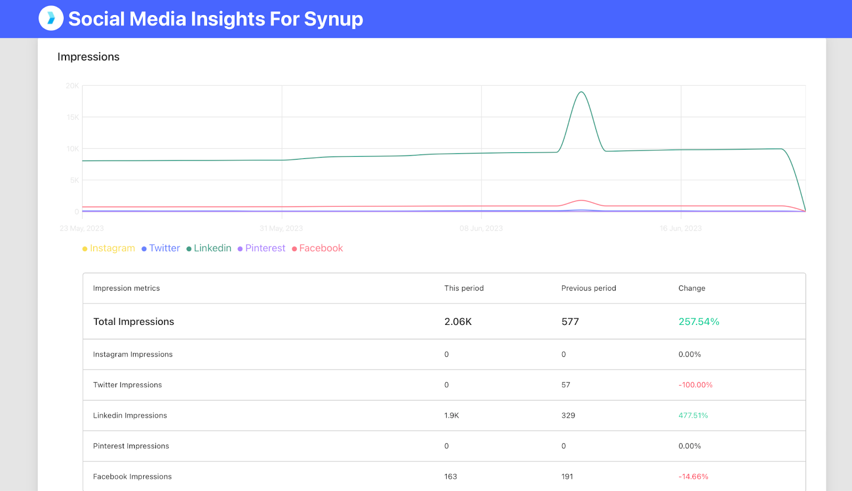Click the Linkedin line peak on chart
This screenshot has width=852, height=491.
581,92
